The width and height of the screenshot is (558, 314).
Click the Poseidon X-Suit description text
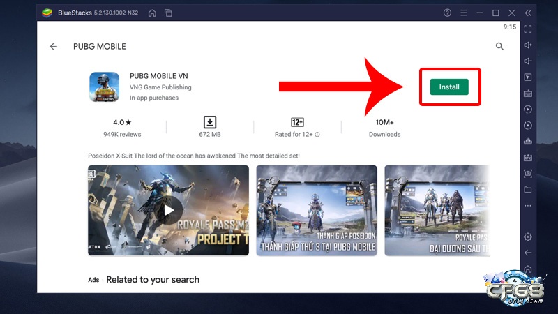(x=194, y=156)
